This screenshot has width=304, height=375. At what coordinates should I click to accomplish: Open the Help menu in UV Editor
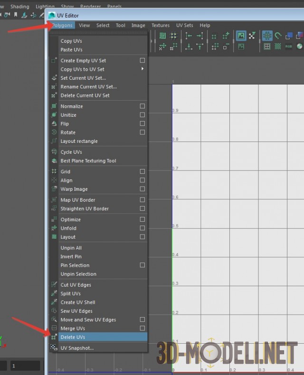click(205, 25)
